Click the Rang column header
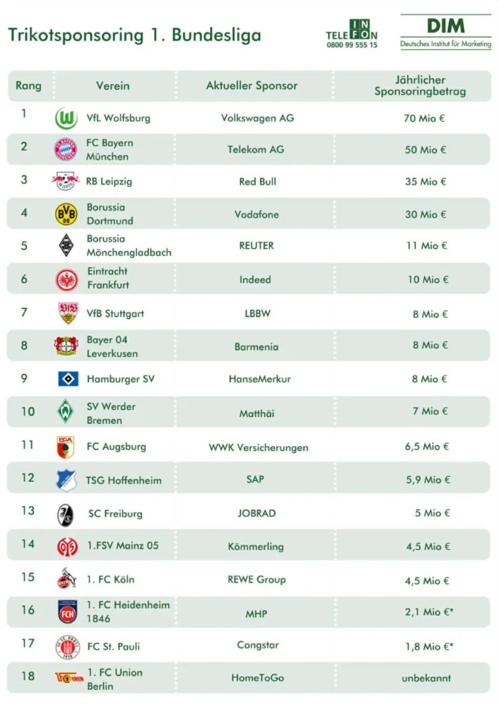This screenshot has width=498, height=705. tap(28, 86)
